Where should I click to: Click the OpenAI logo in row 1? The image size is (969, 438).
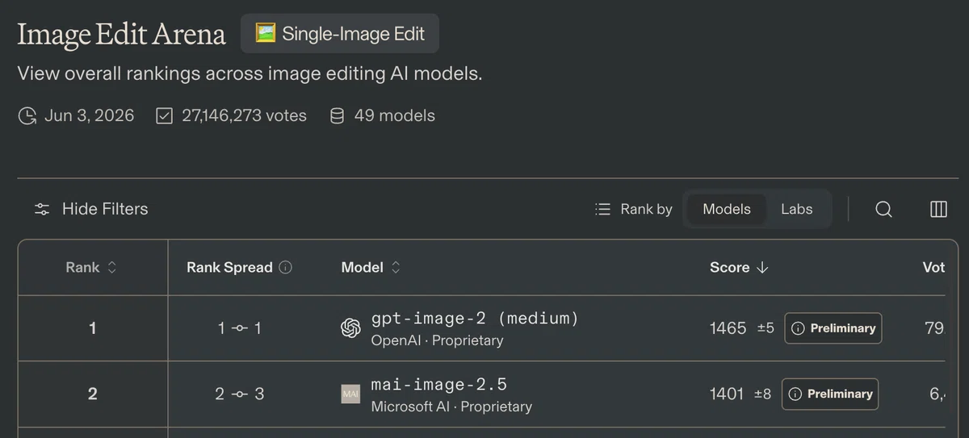tap(350, 328)
